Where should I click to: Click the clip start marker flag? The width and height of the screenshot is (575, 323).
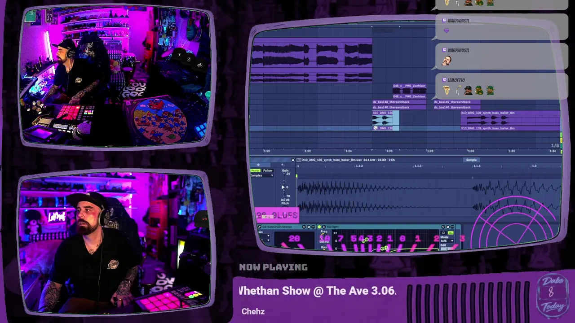[x=296, y=176]
